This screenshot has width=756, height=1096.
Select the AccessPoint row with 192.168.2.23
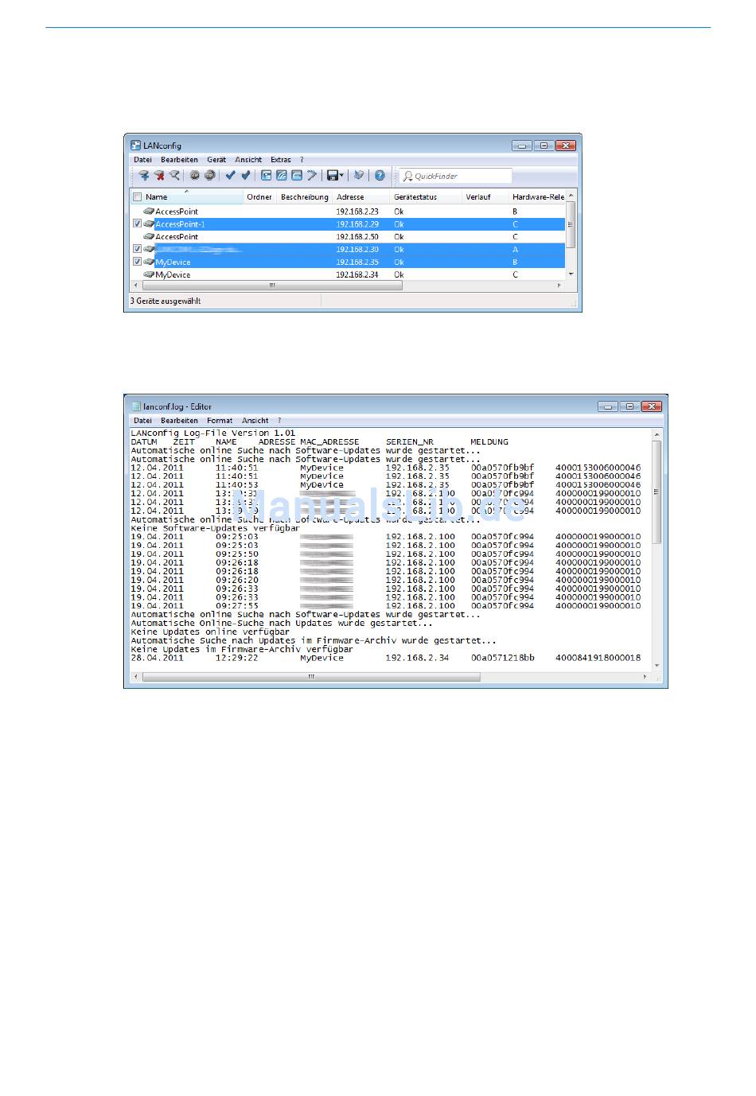[x=348, y=212]
